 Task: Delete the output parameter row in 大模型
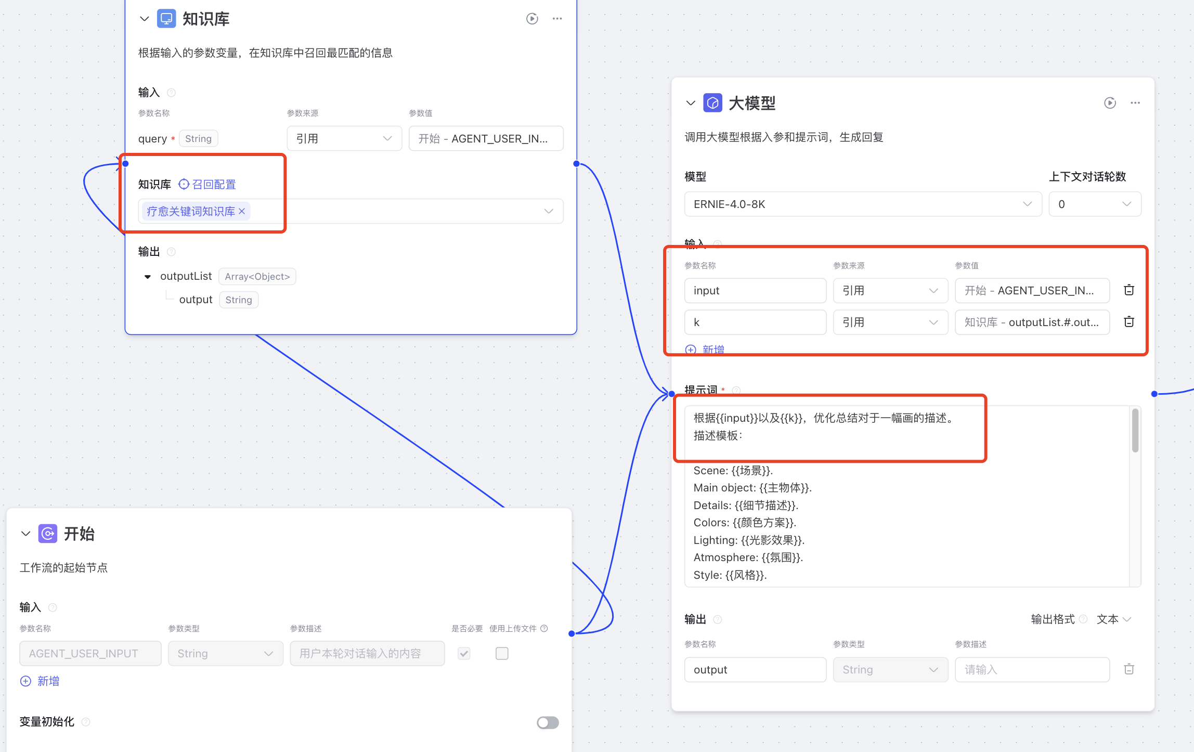(1128, 669)
